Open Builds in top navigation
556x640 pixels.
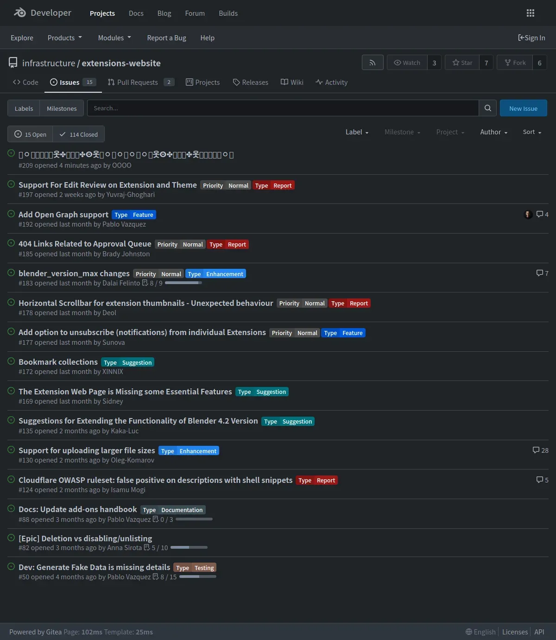[228, 13]
